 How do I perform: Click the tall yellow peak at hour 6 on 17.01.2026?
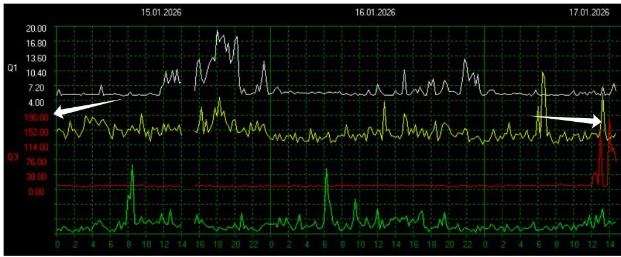(x=543, y=74)
